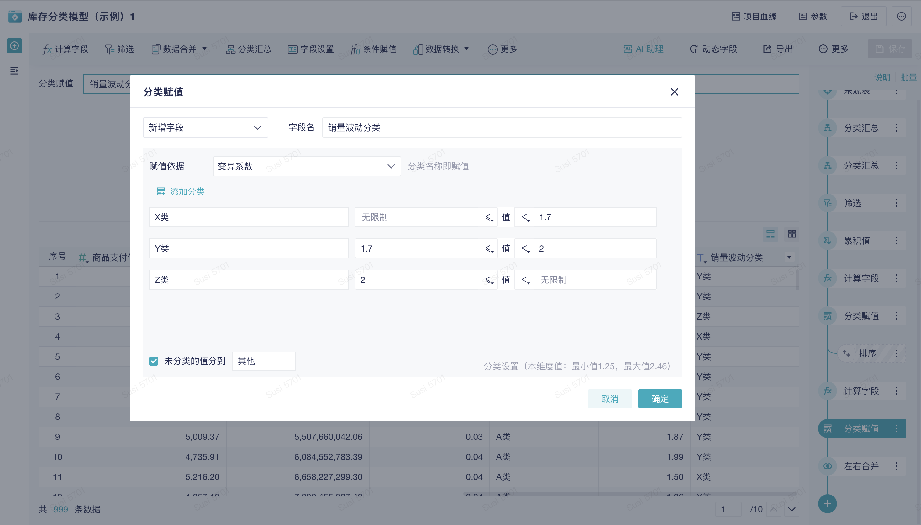Click 确定 to confirm classification

point(660,399)
